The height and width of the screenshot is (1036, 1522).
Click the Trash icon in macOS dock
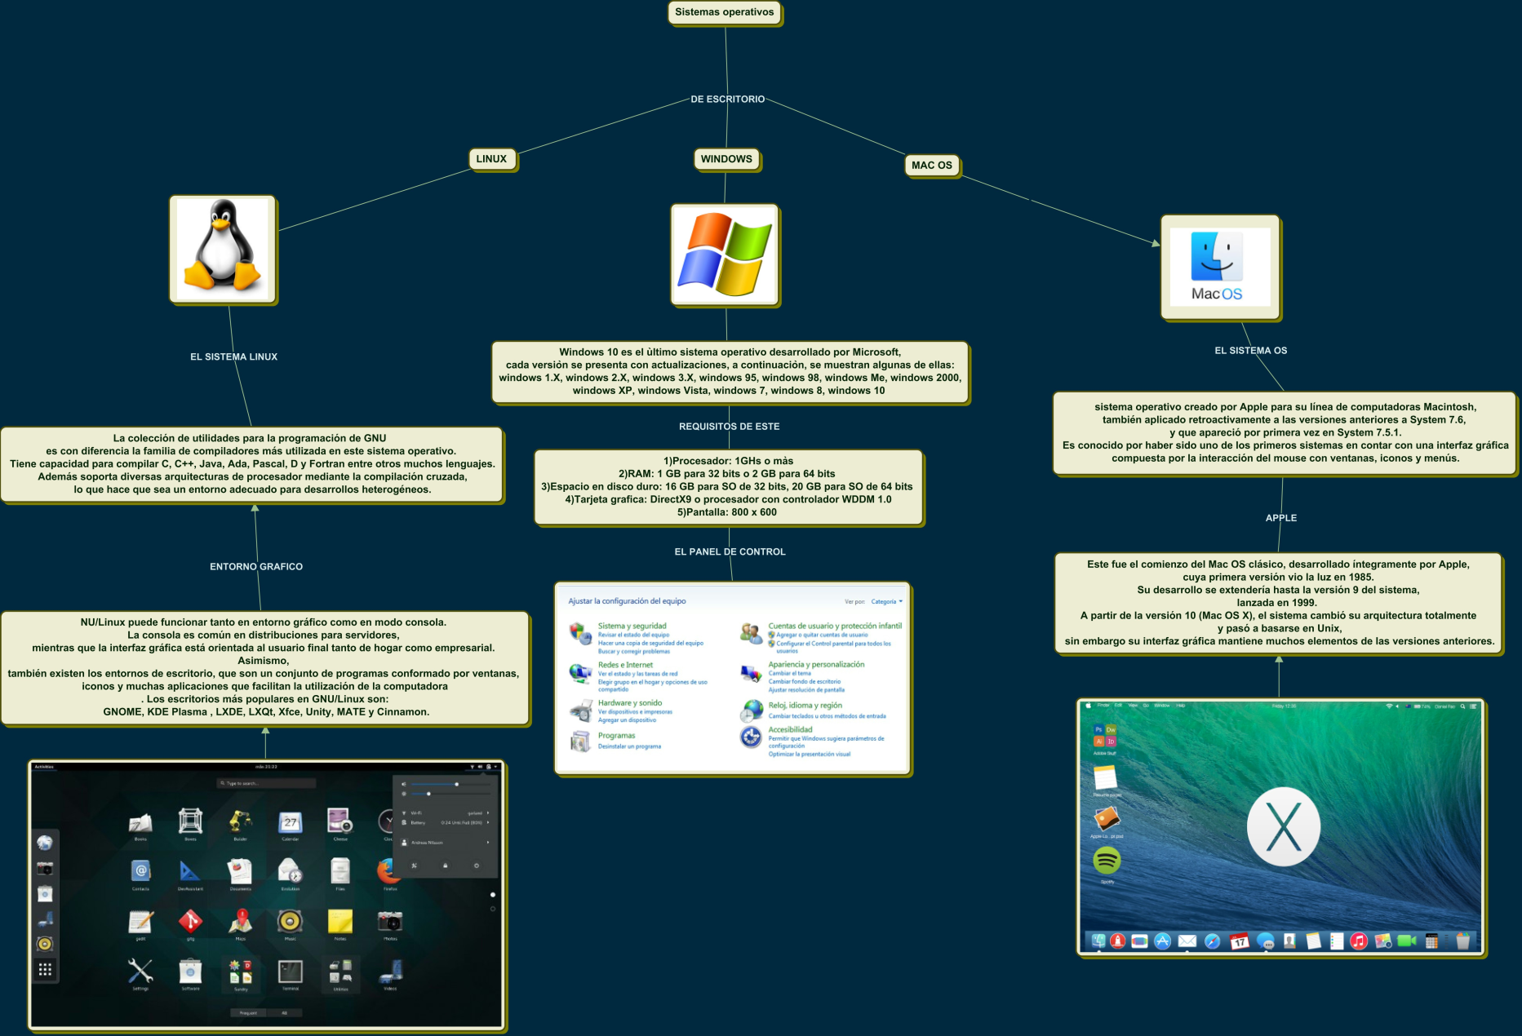point(1462,941)
